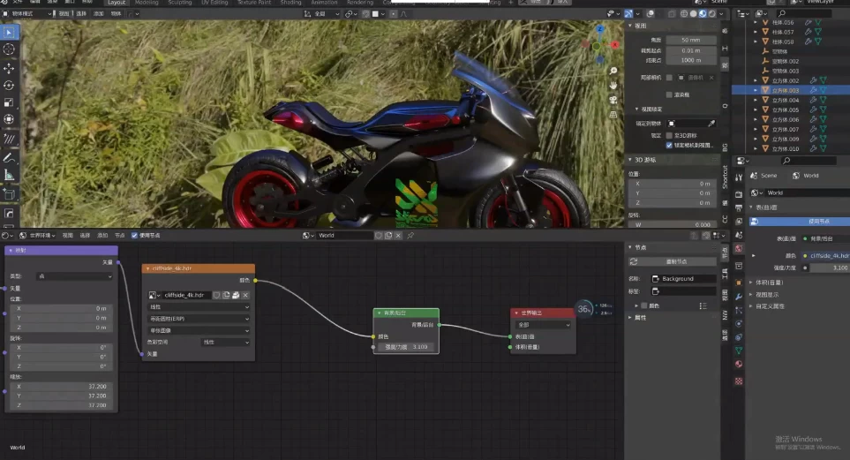Screen dimensions: 850x460
Task: Click the eyedropper beside lock-to-object field
Action: (x=711, y=124)
